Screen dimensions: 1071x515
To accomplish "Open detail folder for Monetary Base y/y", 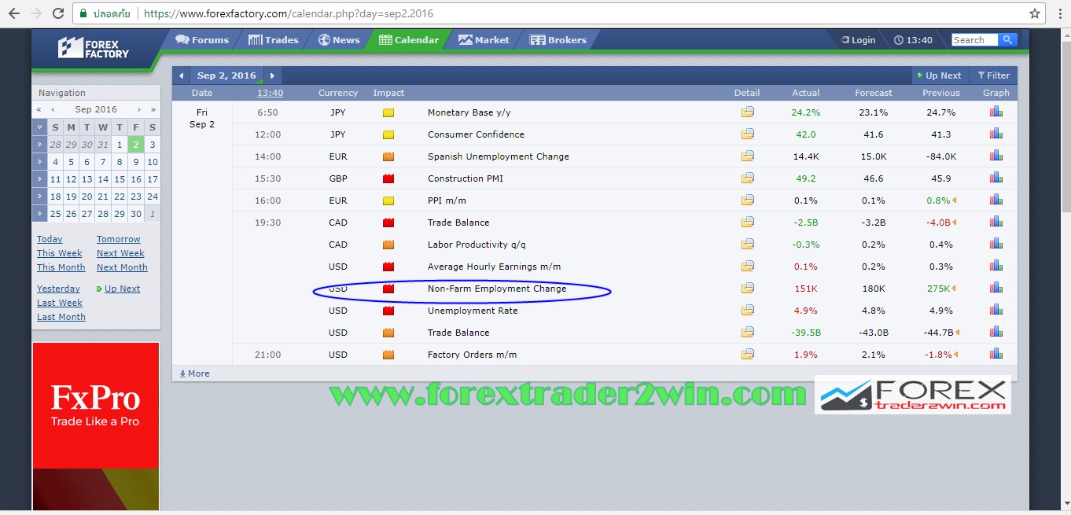I will [747, 112].
